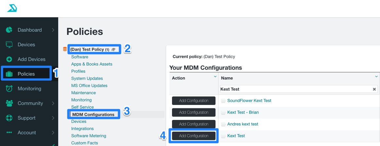The width and height of the screenshot is (380, 146).
Task: Open Policies via briefcase icon
Action: [9, 74]
